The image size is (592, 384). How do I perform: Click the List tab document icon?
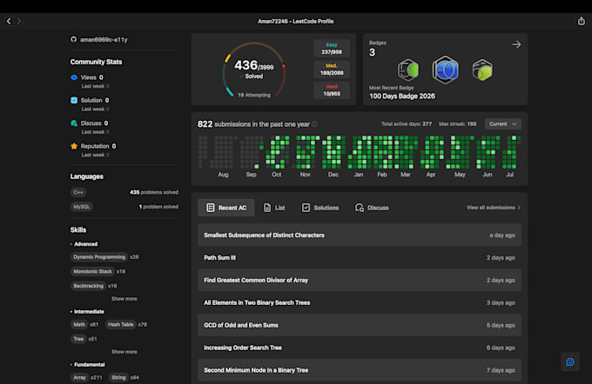[267, 208]
